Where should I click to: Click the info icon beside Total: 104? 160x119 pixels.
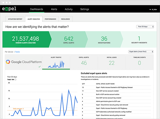(x=15, y=79)
